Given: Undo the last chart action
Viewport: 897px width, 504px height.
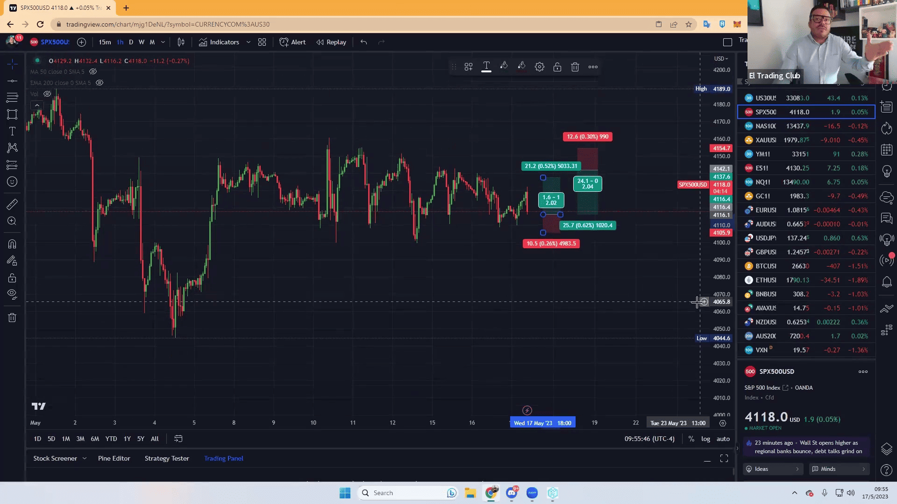Looking at the screenshot, I should coord(363,42).
